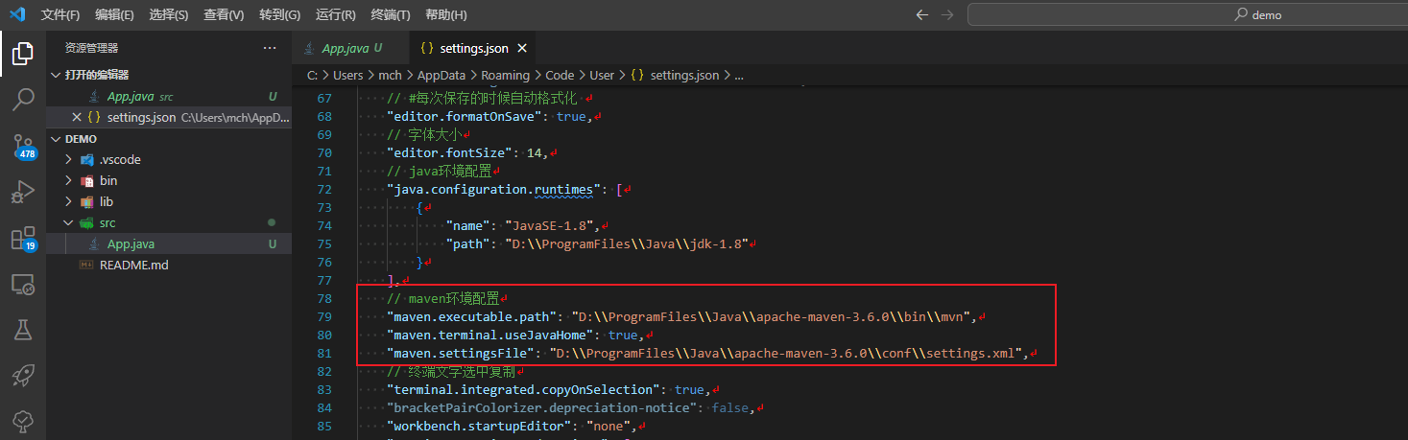Select App.java under src folder
1408x440 pixels.
pos(168,244)
